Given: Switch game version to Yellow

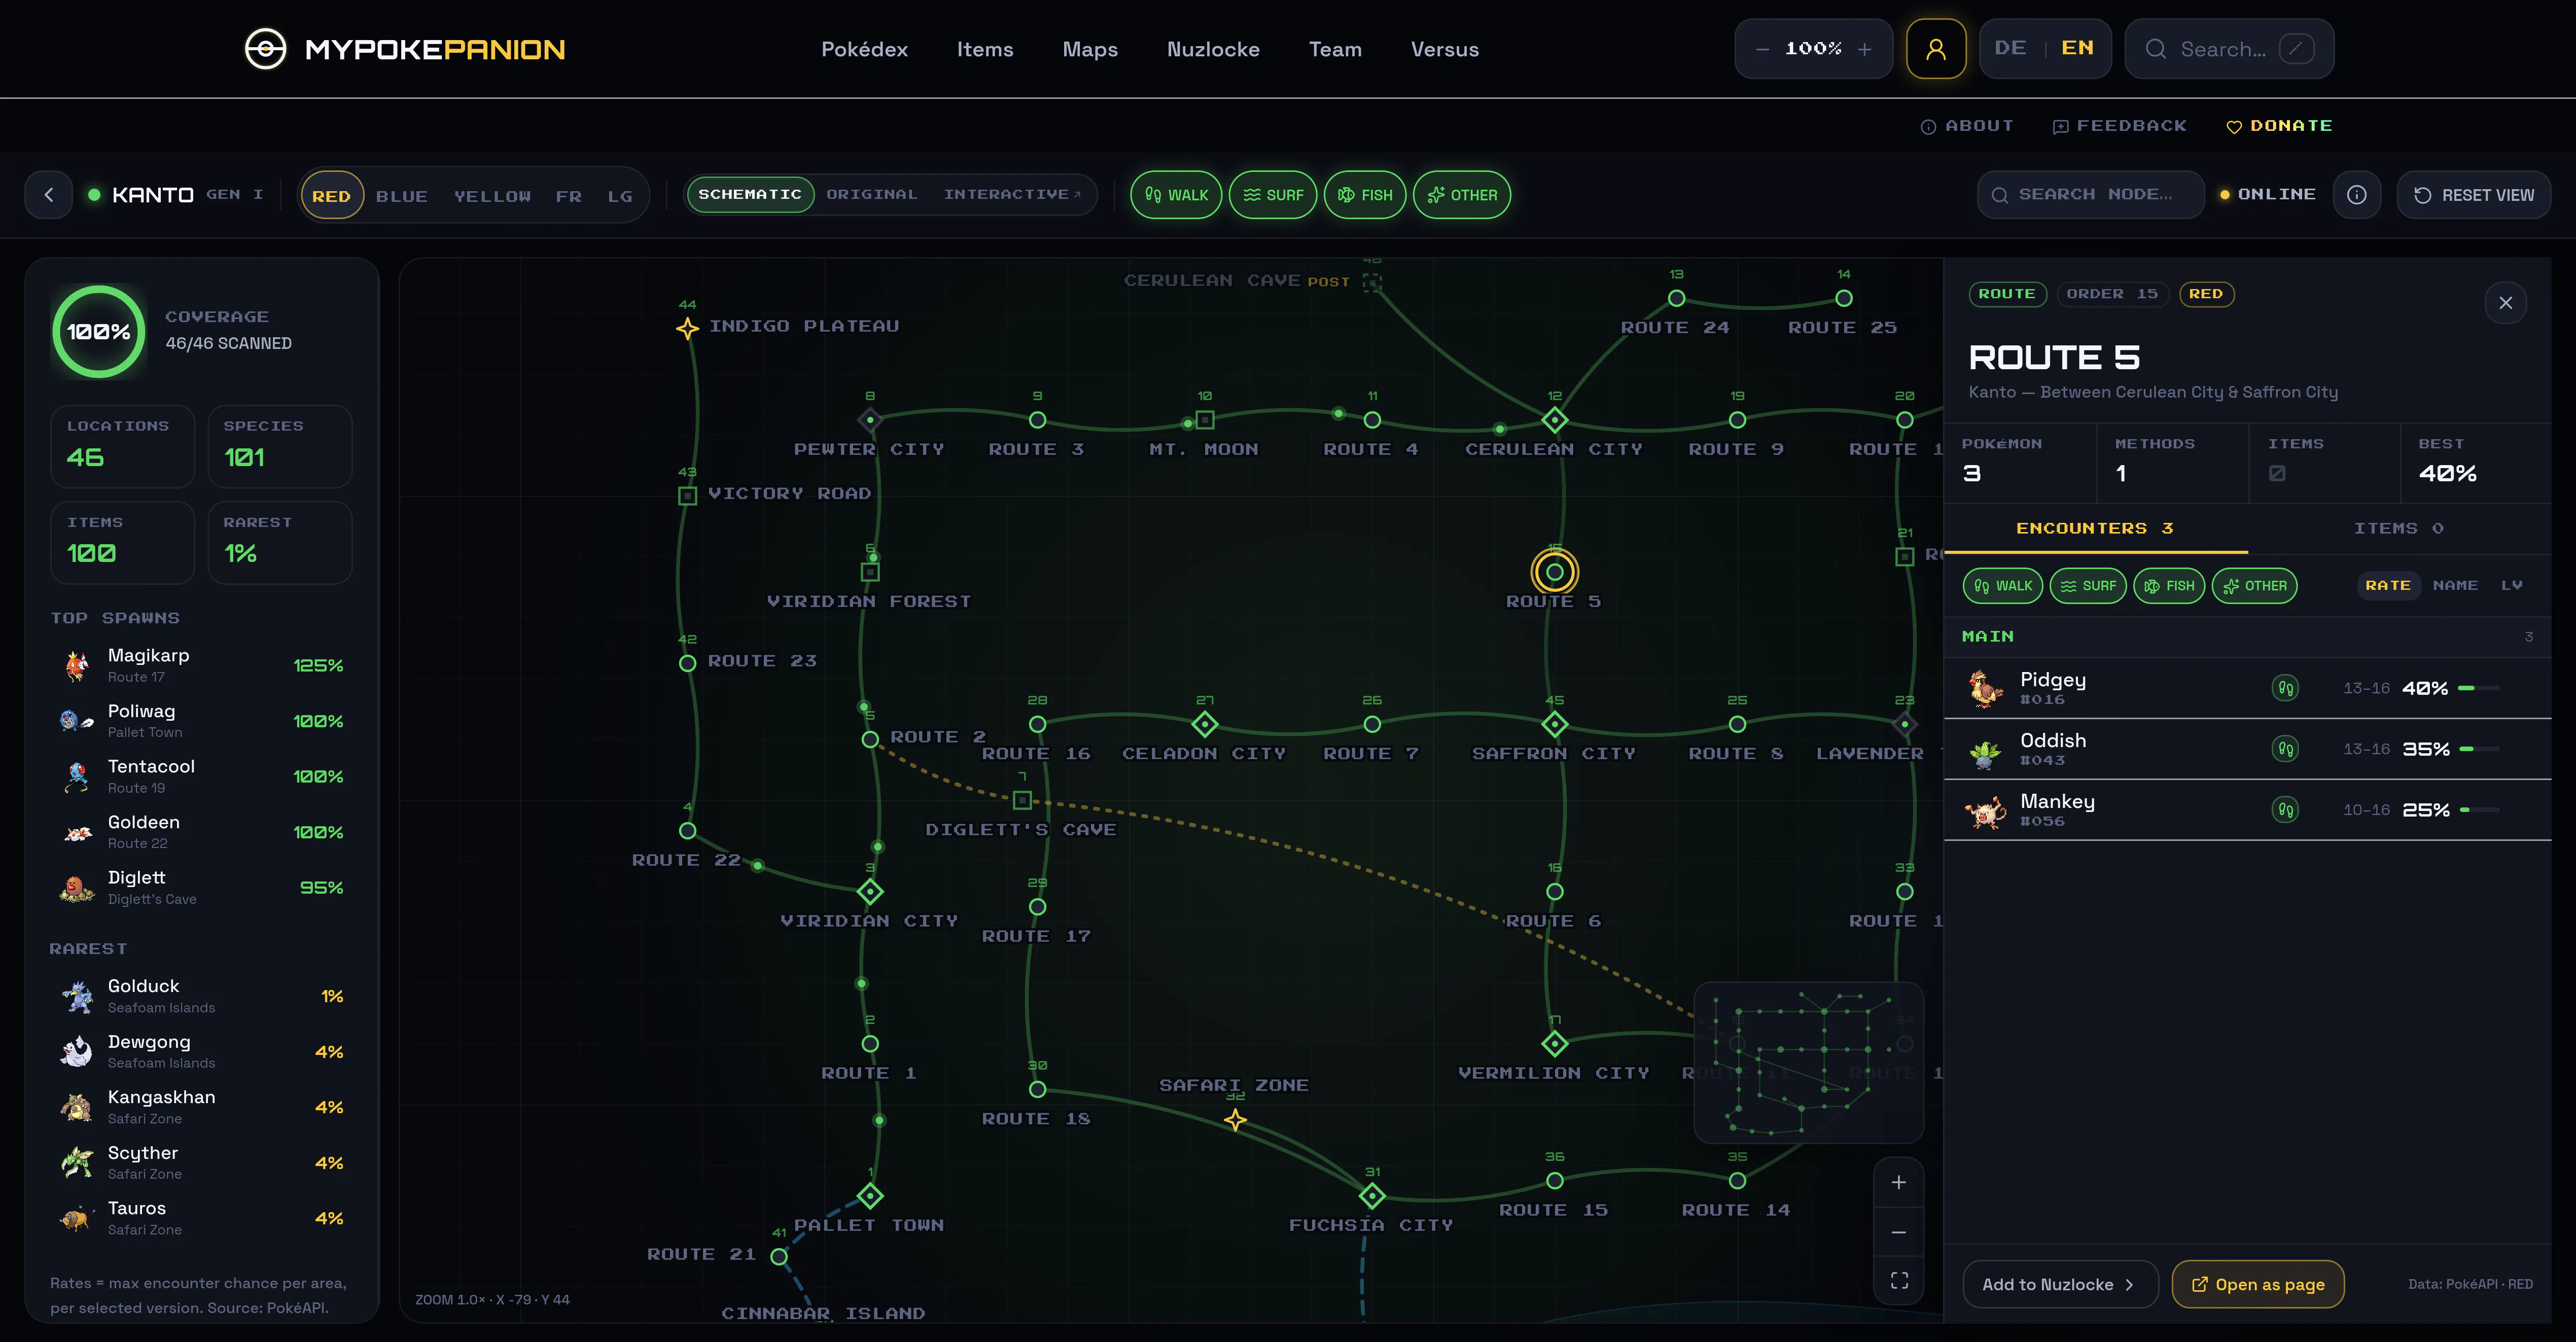Looking at the screenshot, I should pos(492,196).
